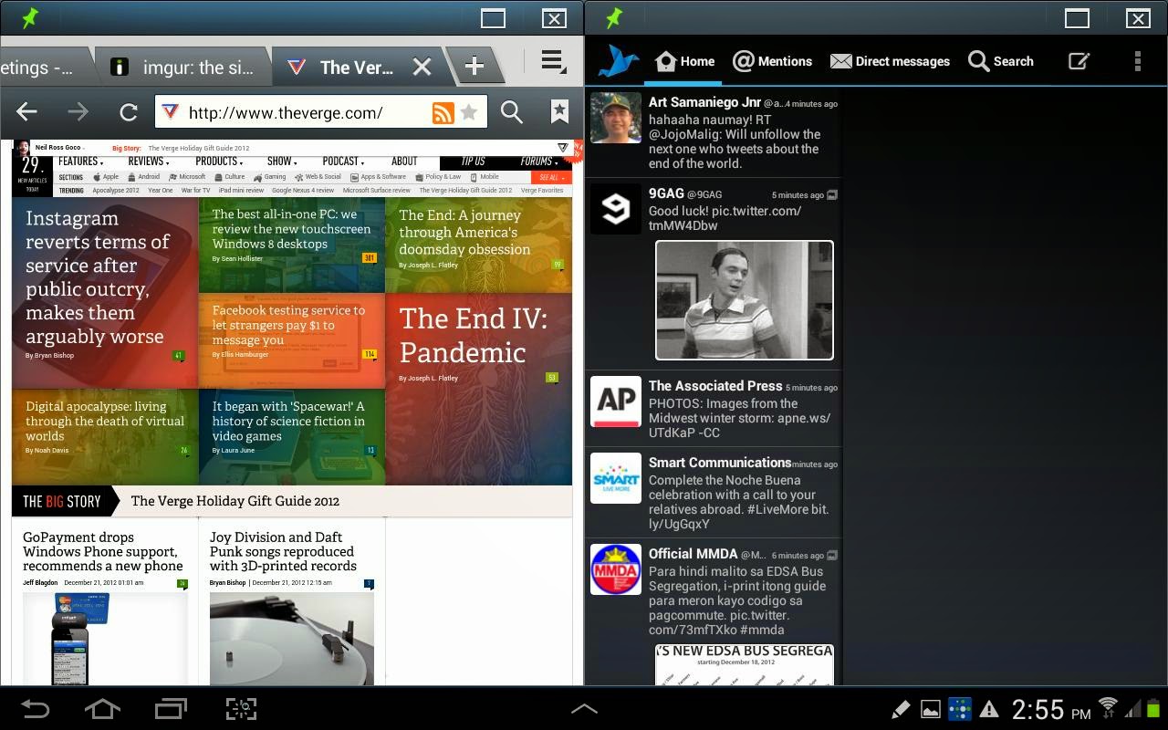Open GoPayment drops Windows Phone article
This screenshot has width=1168, height=730.
[103, 551]
